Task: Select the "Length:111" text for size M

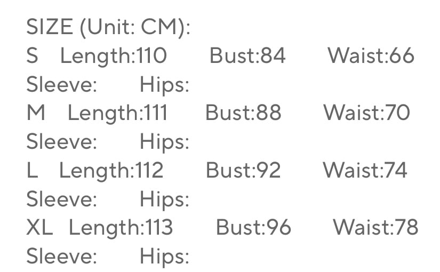Action: coord(117,113)
